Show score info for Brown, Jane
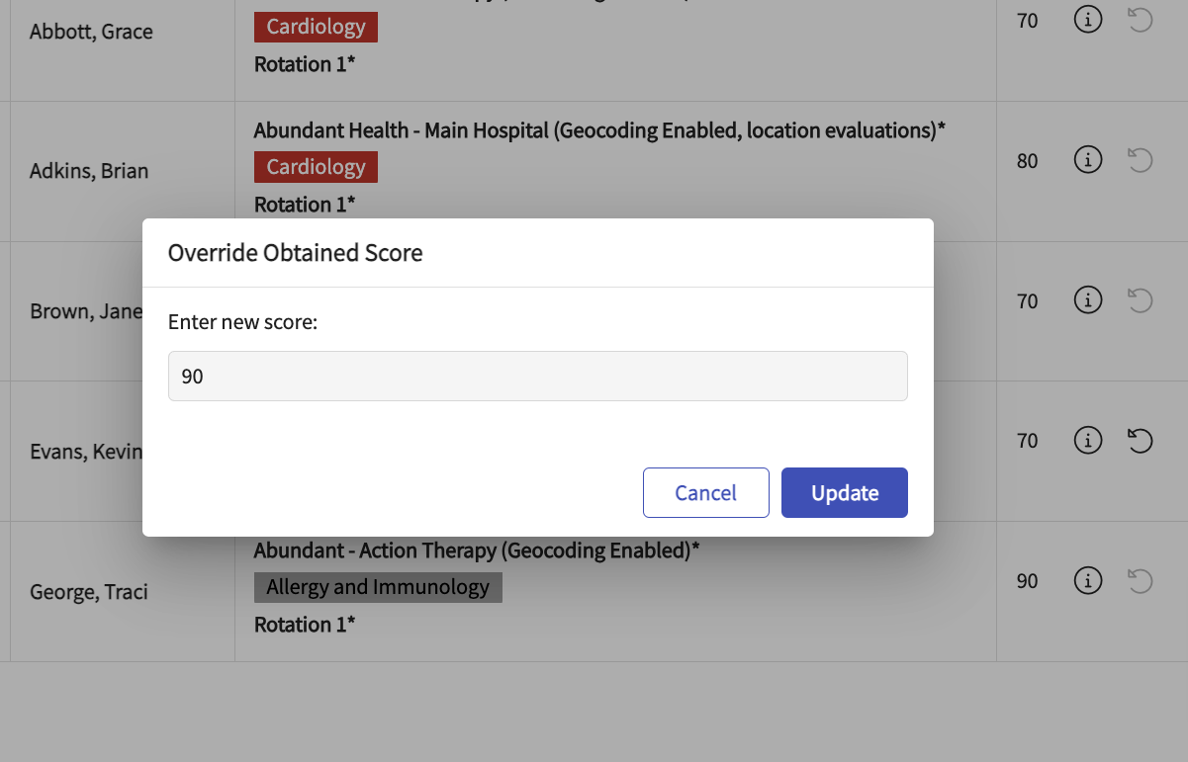Image resolution: width=1188 pixels, height=762 pixels. coord(1087,300)
